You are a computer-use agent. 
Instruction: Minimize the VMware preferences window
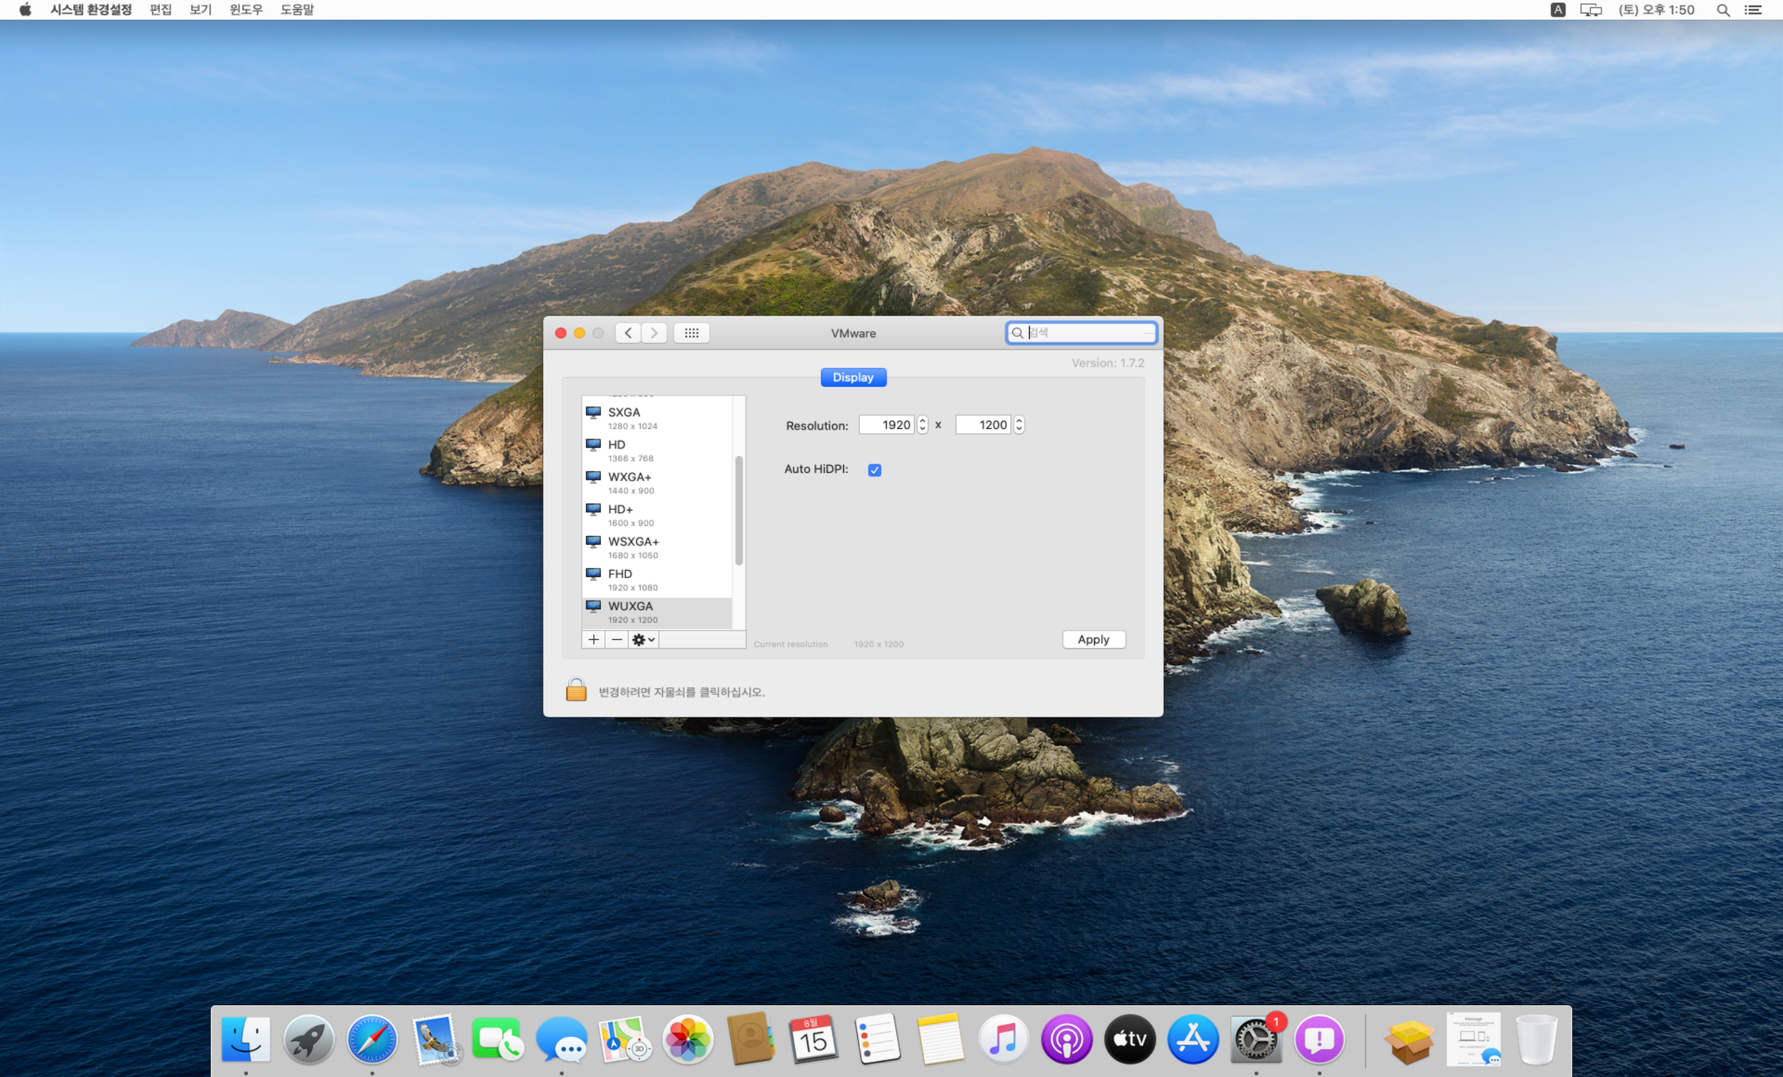579,332
